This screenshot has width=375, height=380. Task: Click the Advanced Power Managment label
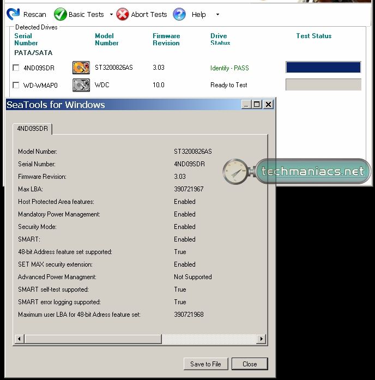pos(57,277)
